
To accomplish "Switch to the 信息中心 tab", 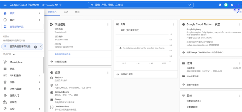I will (52, 12).
